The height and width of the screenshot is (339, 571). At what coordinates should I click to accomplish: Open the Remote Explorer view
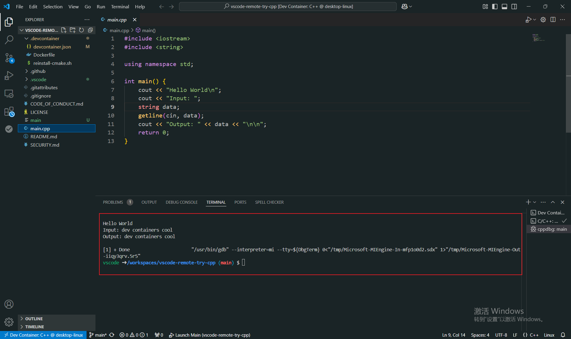[9, 94]
